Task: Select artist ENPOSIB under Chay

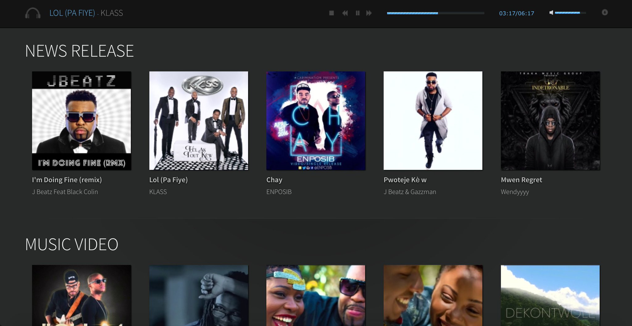Action: tap(279, 192)
